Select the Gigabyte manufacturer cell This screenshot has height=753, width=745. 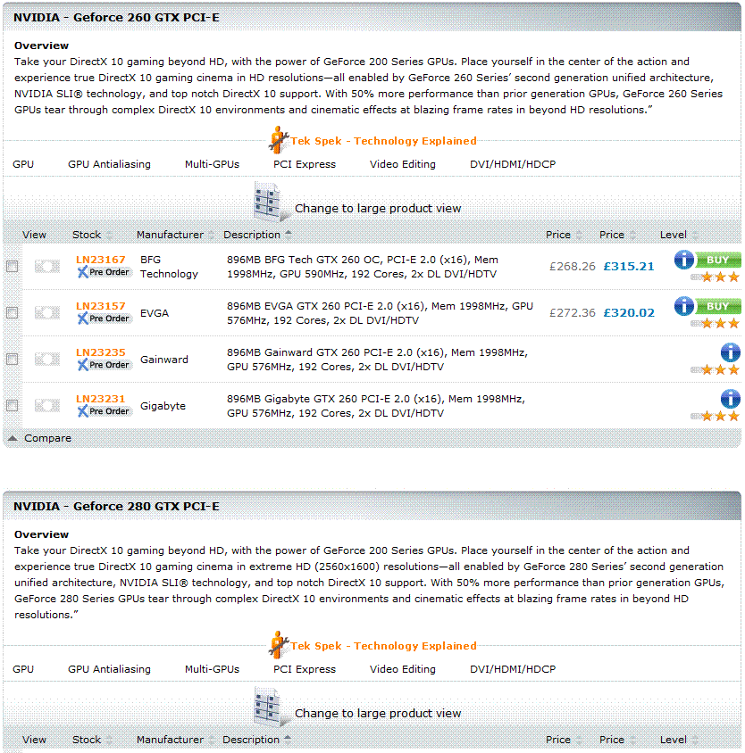click(163, 406)
